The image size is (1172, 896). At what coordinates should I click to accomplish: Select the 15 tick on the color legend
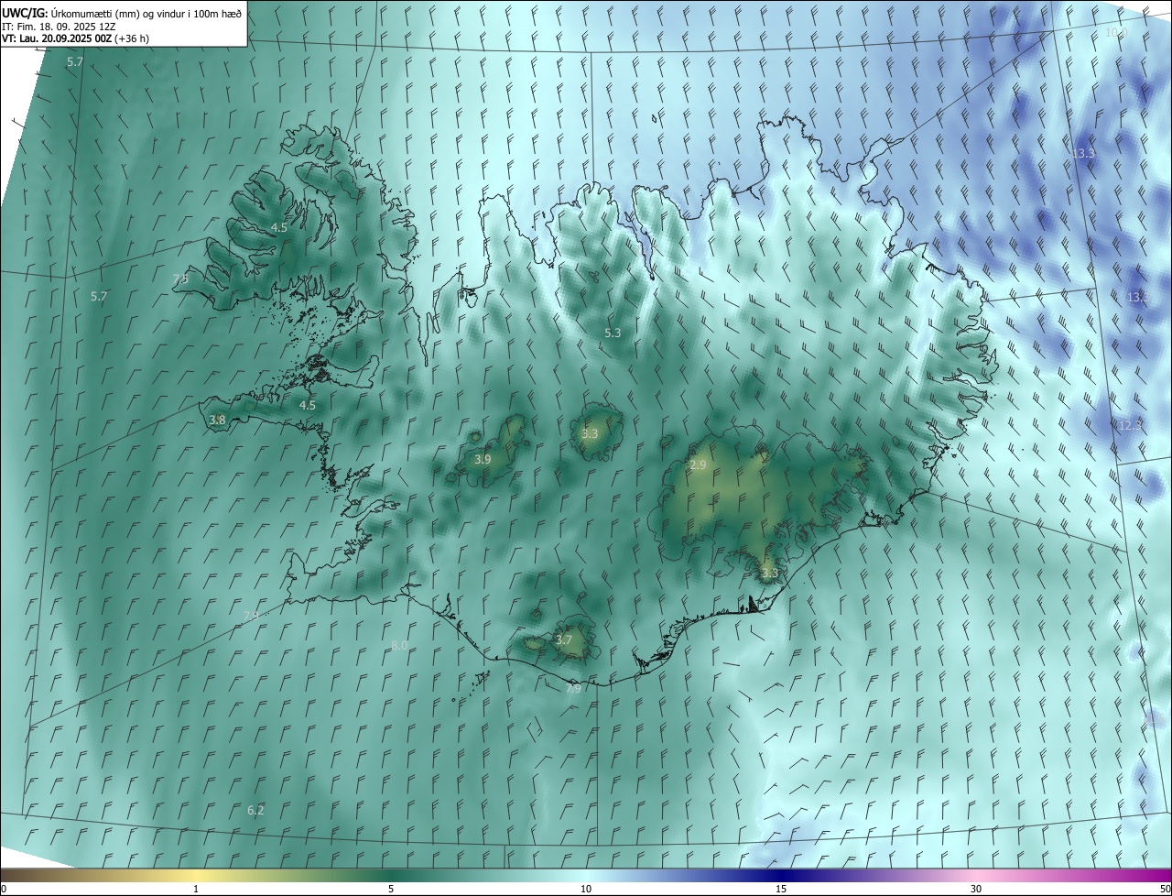781,889
